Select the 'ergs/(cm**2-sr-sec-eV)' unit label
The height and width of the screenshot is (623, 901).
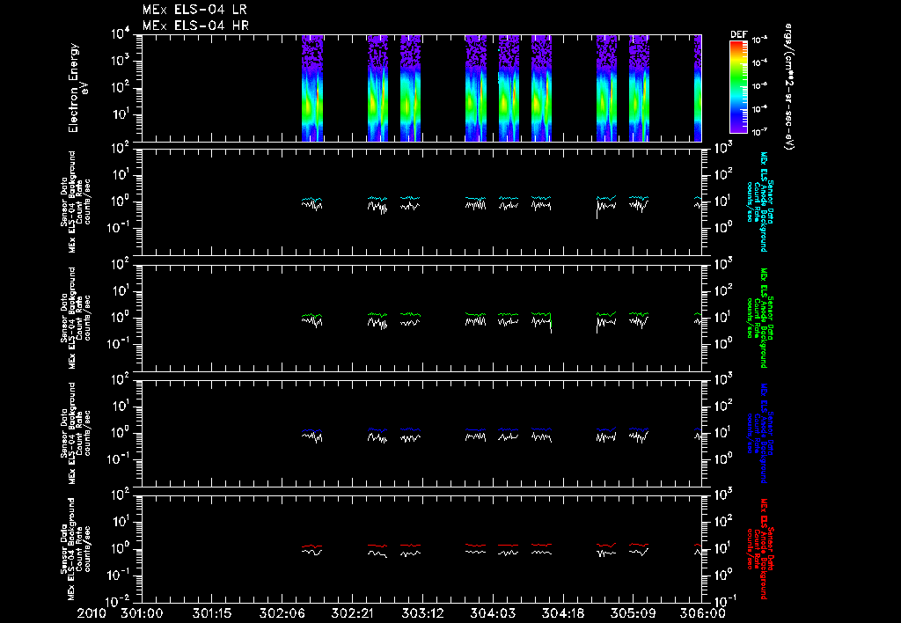pos(789,87)
